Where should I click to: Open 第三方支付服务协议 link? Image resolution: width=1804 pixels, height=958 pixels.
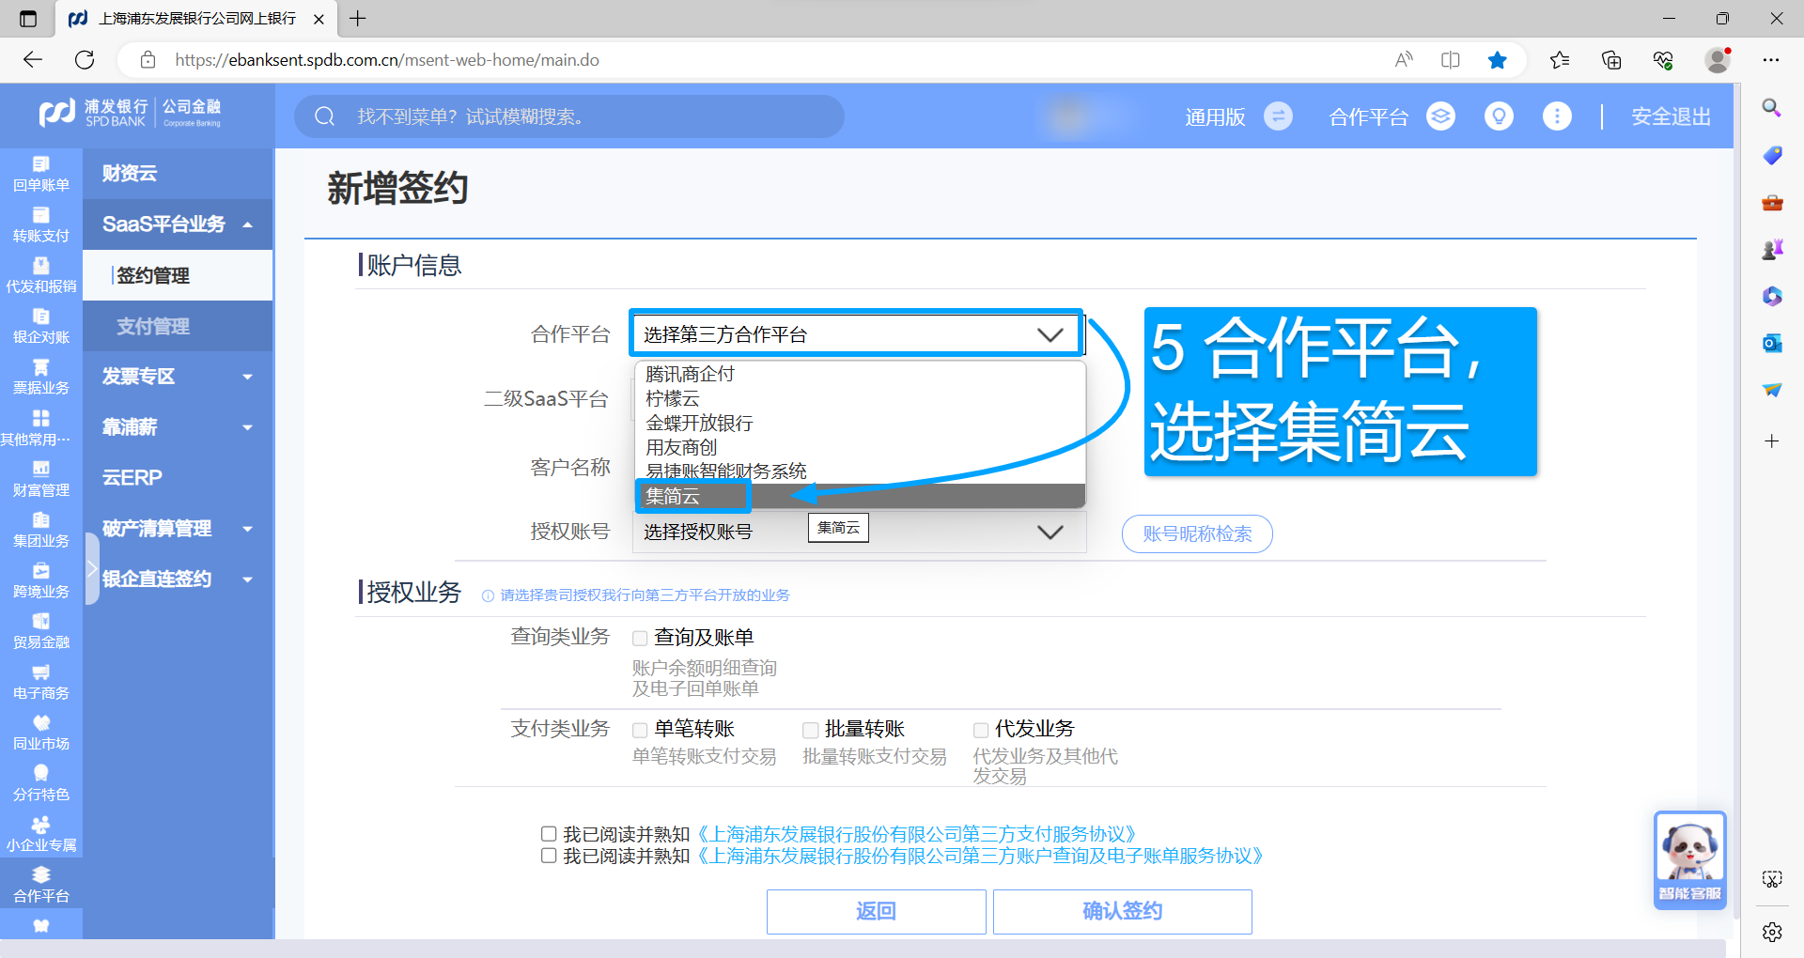click(918, 834)
